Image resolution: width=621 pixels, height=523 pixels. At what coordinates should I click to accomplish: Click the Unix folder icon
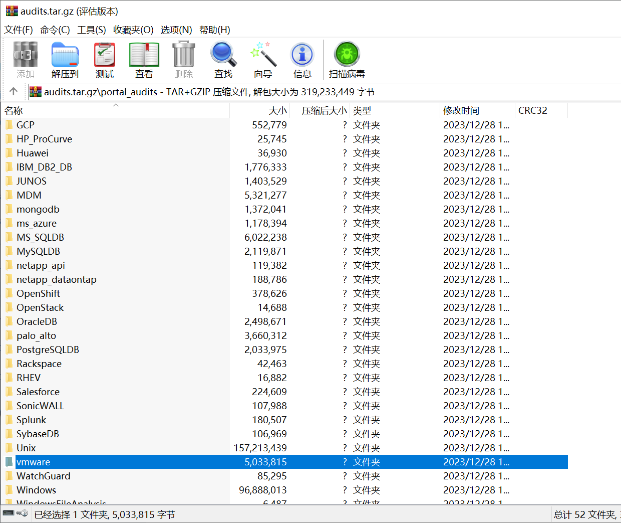pos(9,447)
